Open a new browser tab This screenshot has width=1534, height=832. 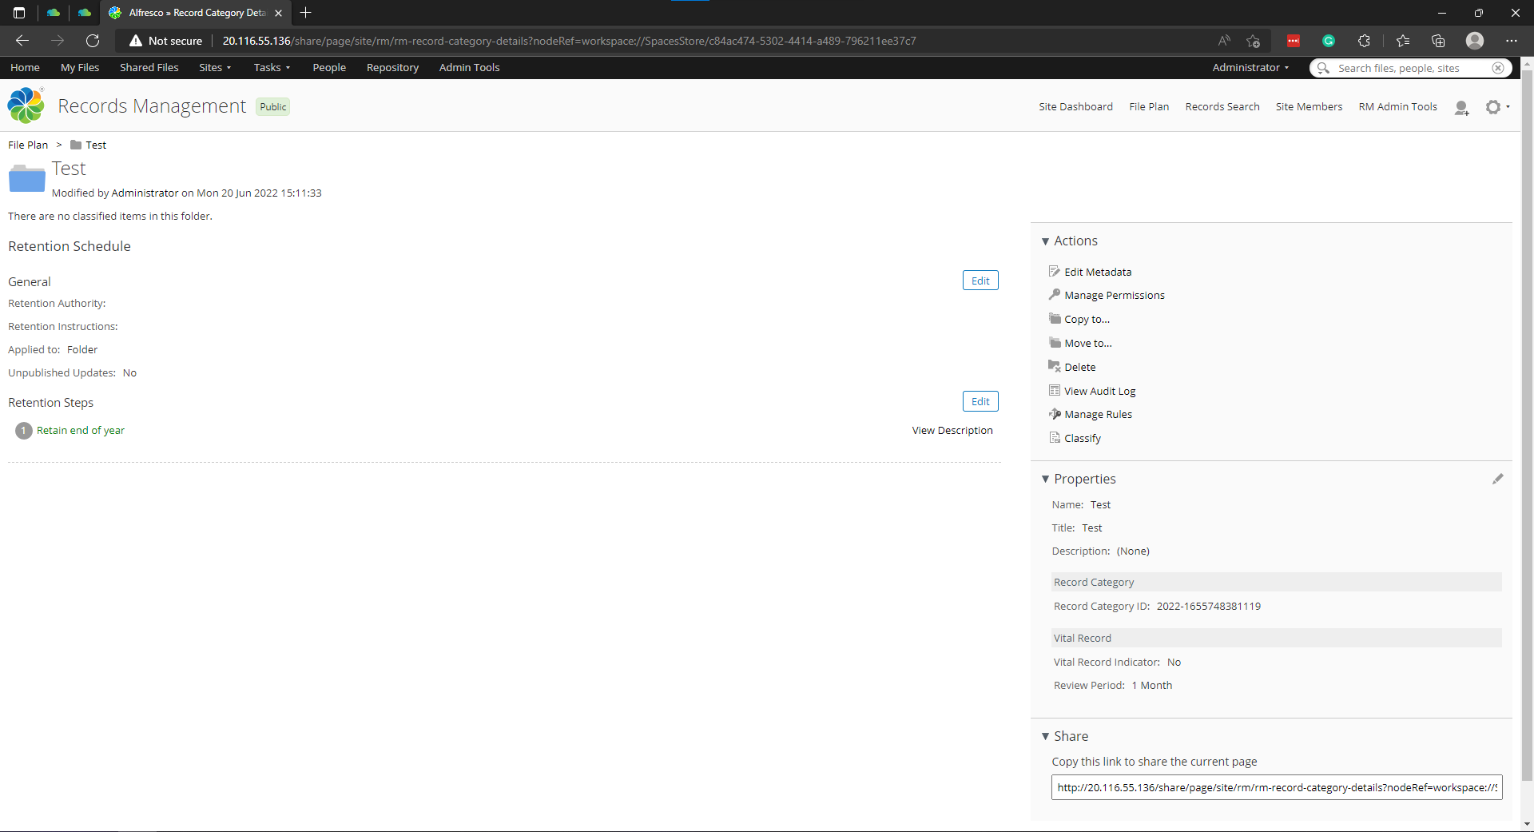305,13
